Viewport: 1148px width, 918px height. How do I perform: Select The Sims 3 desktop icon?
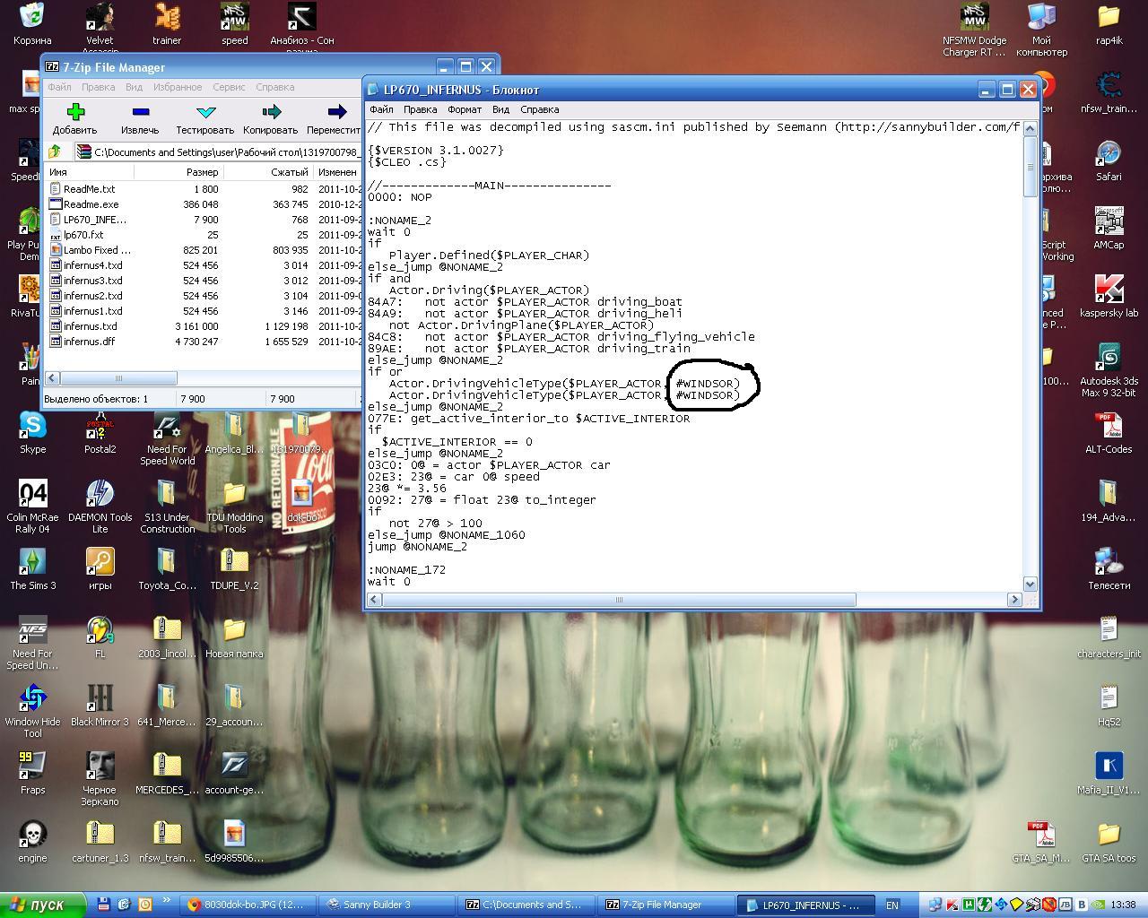[32, 568]
